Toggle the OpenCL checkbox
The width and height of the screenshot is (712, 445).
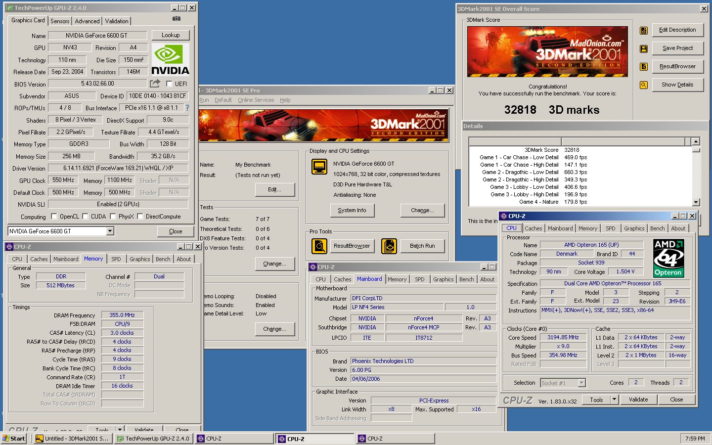[54, 217]
